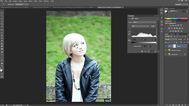This screenshot has width=189, height=106.
Task: Hide the Levels 1 layer
Action: pyautogui.click(x=166, y=46)
